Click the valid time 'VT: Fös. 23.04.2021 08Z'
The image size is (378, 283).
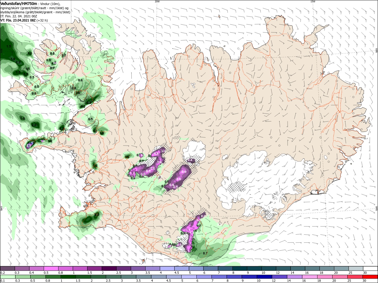[x=18, y=20]
